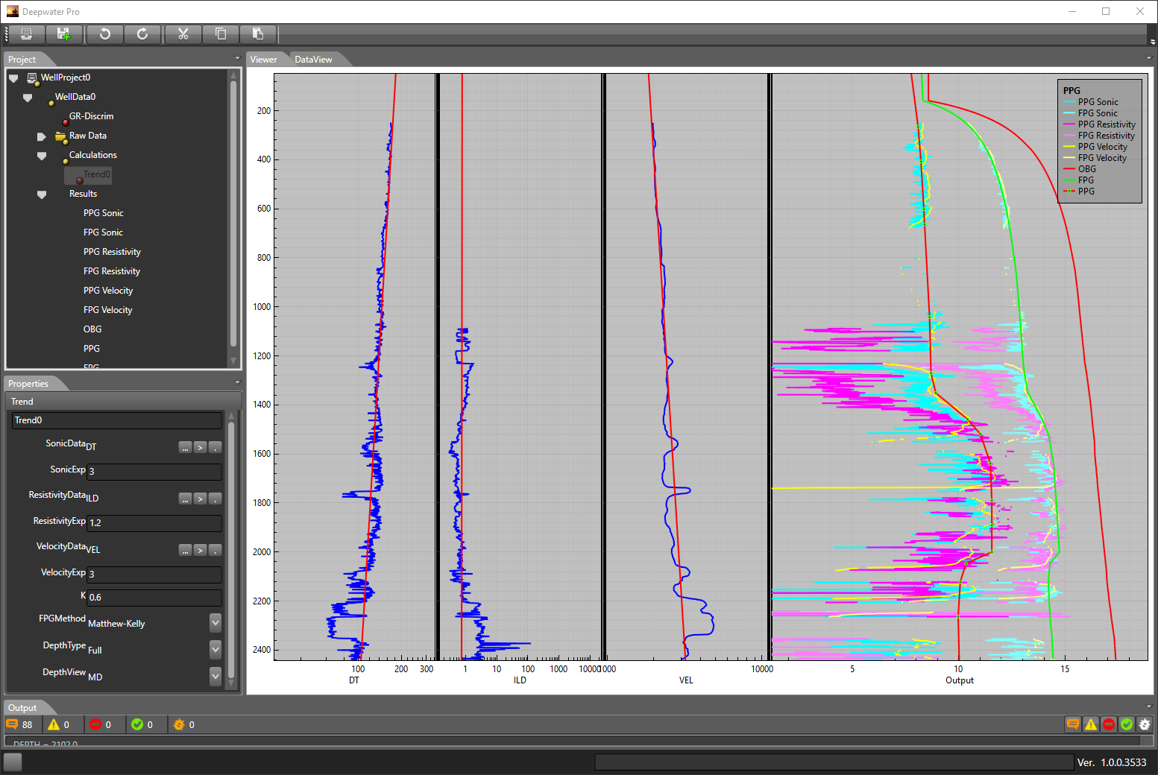The image size is (1158, 775).
Task: Switch to the DataView tab
Action: click(x=314, y=60)
